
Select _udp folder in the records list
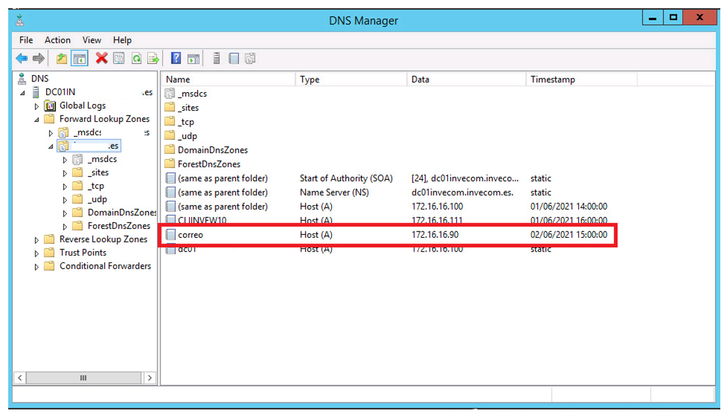click(x=187, y=136)
